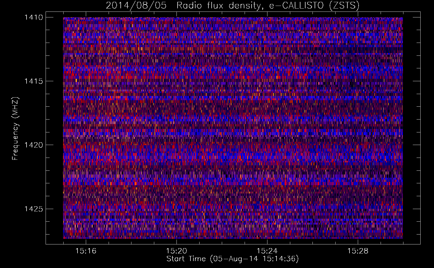
Task: Click the 1410 frequency tick label
Action: pos(34,17)
